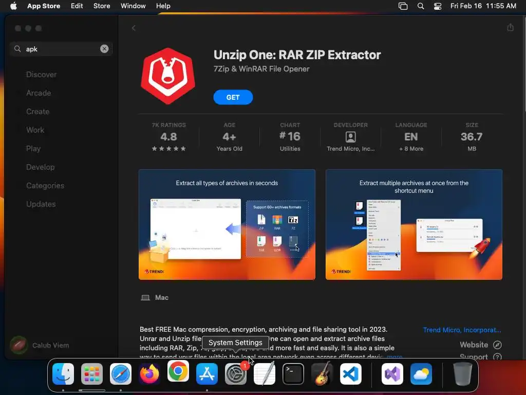Expand description with the more link

[x=394, y=356]
